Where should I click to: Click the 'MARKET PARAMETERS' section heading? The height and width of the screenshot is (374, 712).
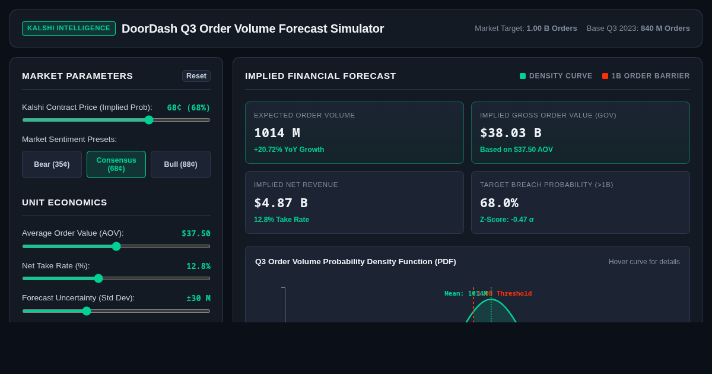pos(78,76)
